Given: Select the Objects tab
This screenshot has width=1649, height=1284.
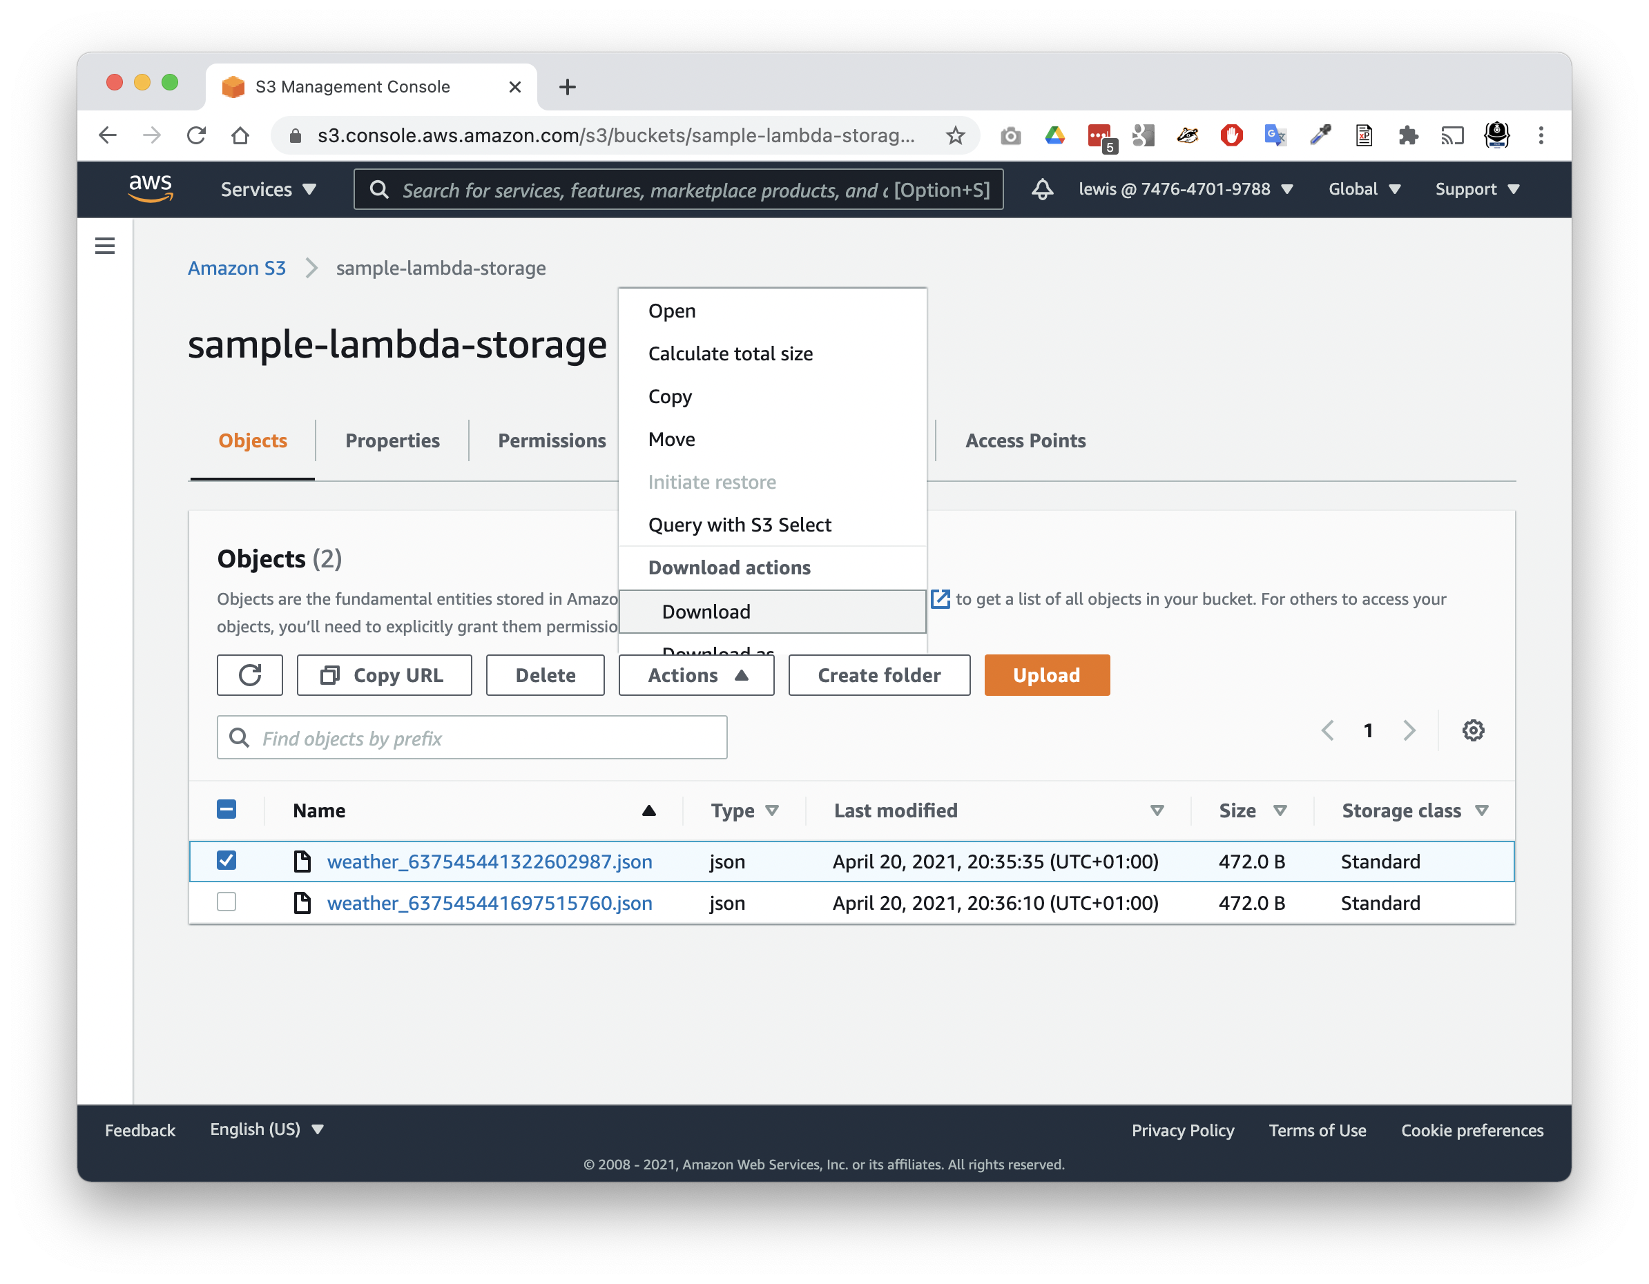Looking at the screenshot, I should click(x=252, y=441).
